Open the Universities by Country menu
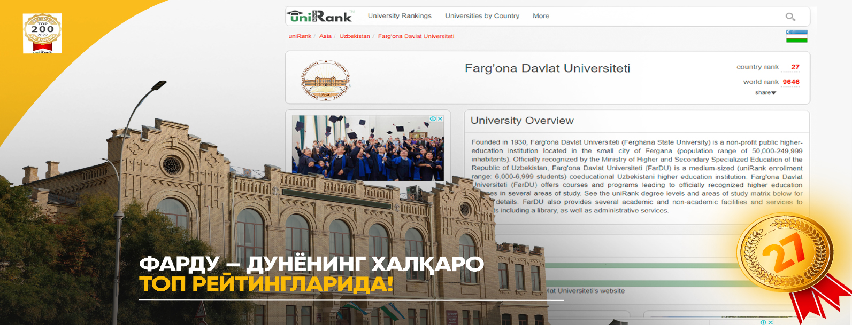The height and width of the screenshot is (325, 852). pyautogui.click(x=482, y=16)
